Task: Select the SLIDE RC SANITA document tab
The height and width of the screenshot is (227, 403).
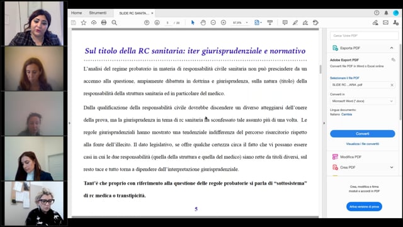Action: (133, 13)
